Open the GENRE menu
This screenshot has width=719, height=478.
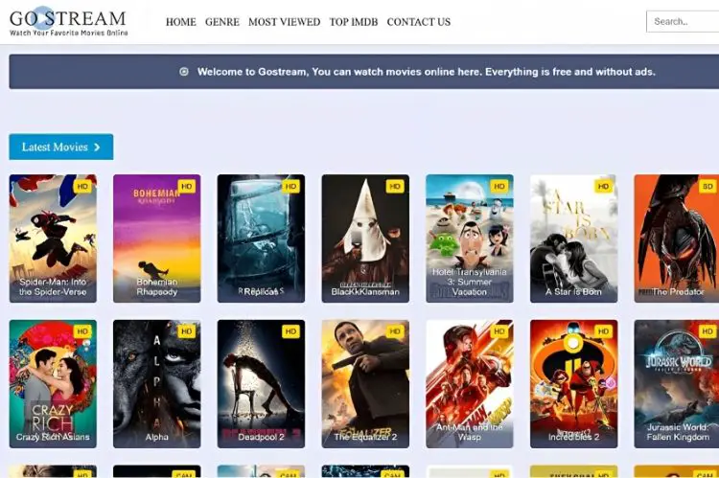tap(222, 22)
